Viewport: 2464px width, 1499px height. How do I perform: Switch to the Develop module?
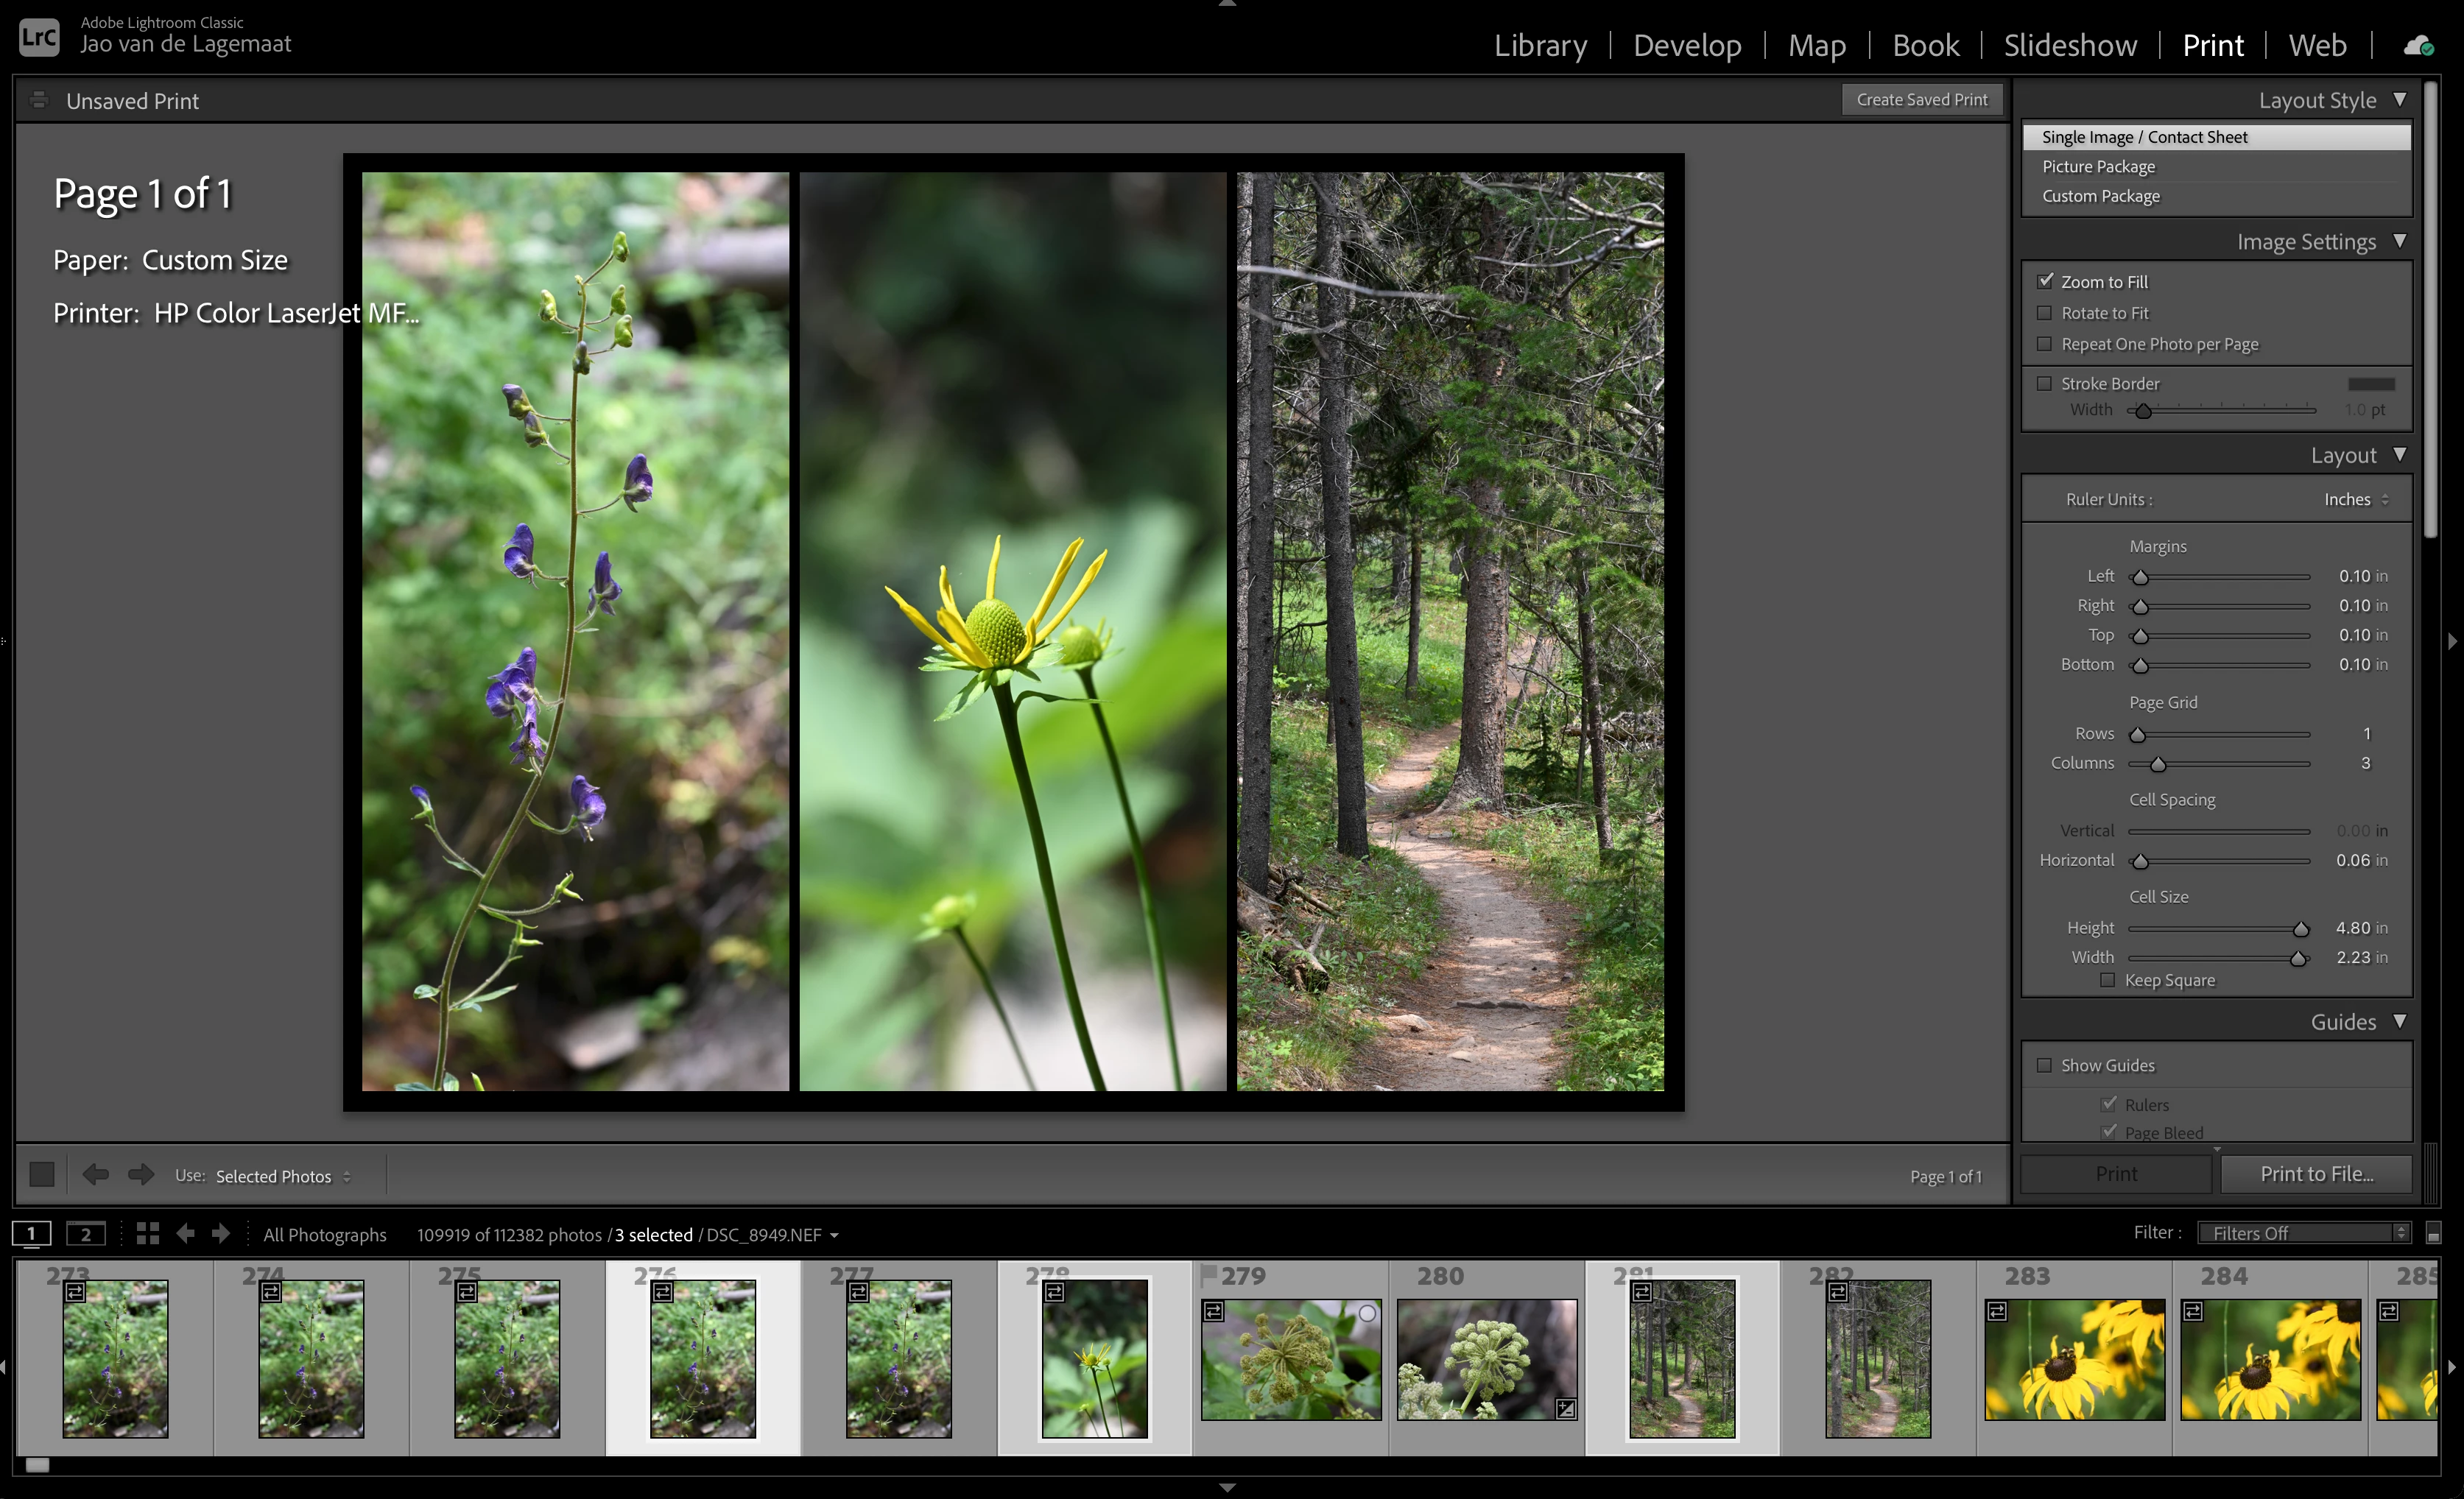(x=1687, y=45)
